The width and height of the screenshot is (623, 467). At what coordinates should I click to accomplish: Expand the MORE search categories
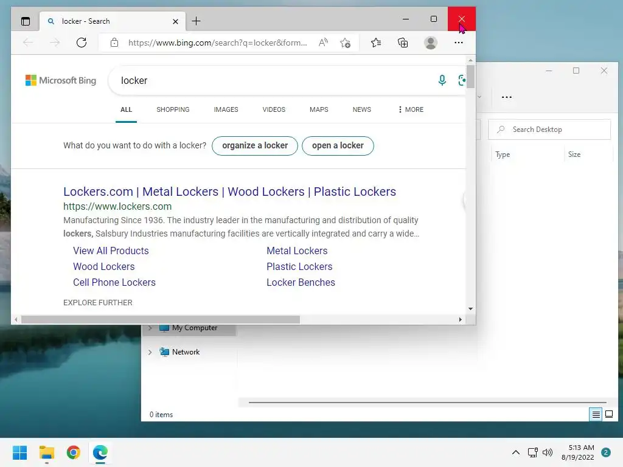pos(411,109)
